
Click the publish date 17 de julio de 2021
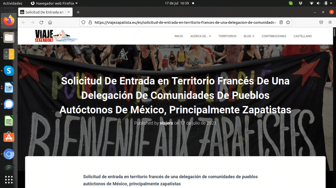[198, 123]
